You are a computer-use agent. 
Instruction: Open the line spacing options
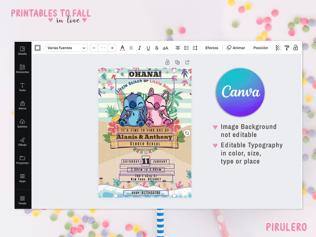[195, 48]
